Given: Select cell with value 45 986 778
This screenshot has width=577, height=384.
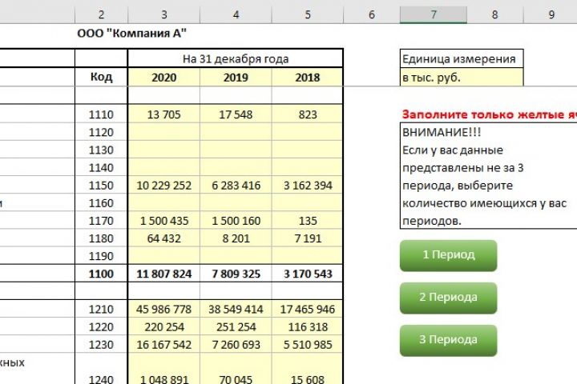Looking at the screenshot, I should (x=163, y=309).
